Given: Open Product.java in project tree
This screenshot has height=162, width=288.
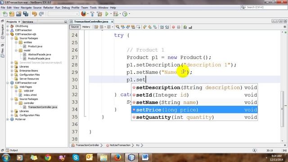Looking at the screenshot, I should click(35, 46).
